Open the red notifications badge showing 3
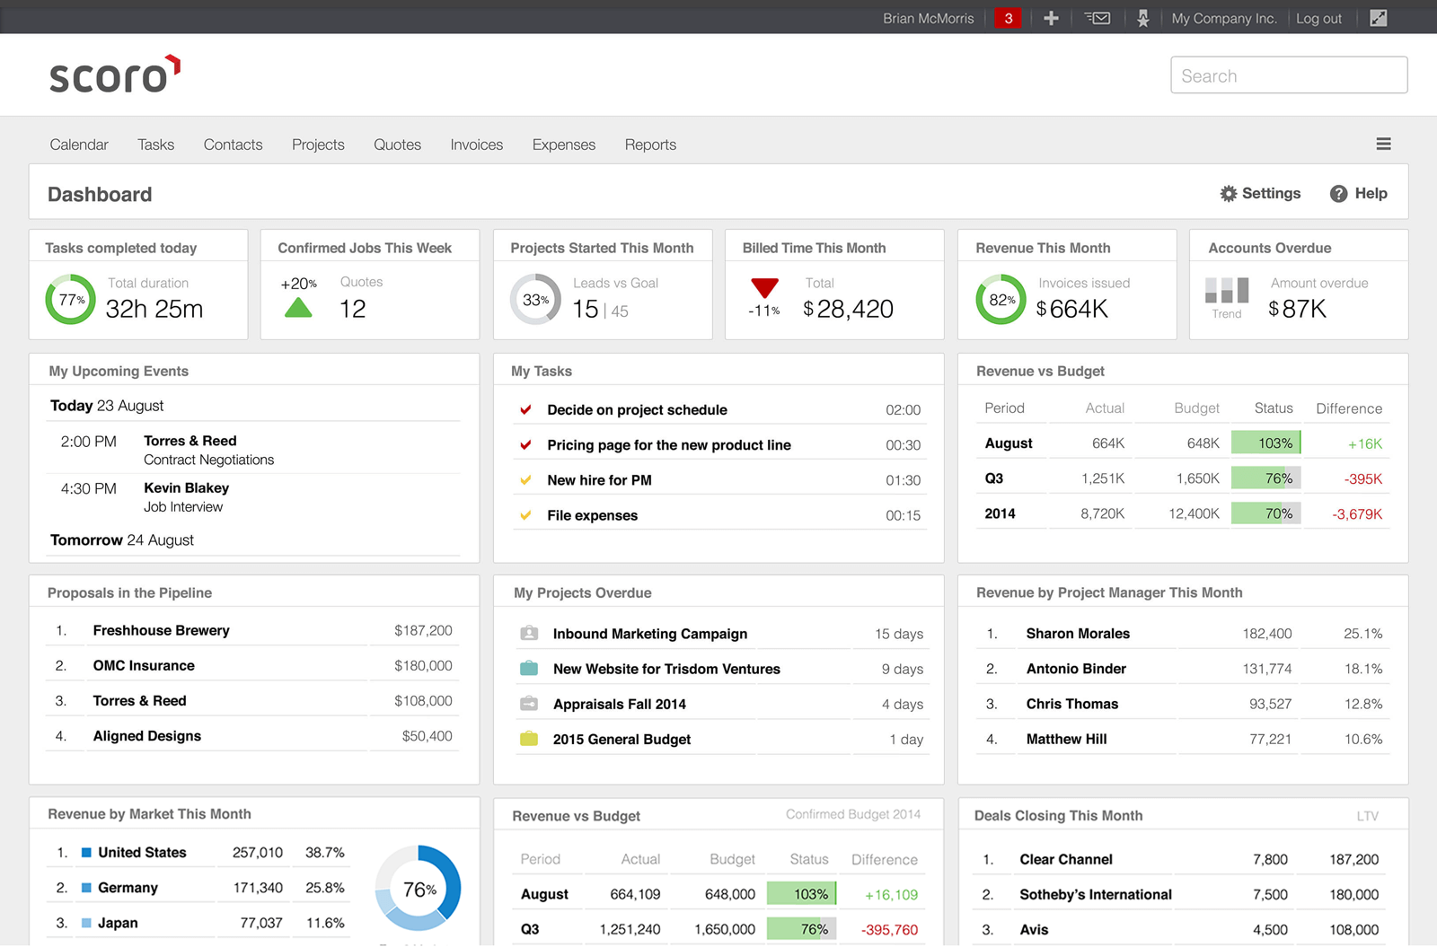Image resolution: width=1437 pixels, height=947 pixels. click(1008, 18)
